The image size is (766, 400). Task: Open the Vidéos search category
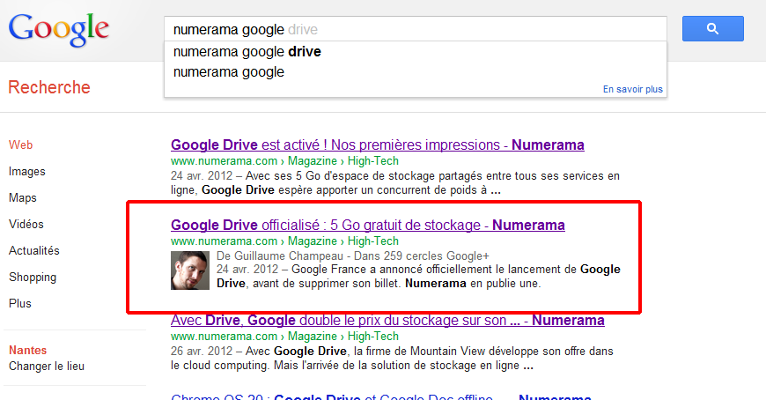click(x=26, y=225)
